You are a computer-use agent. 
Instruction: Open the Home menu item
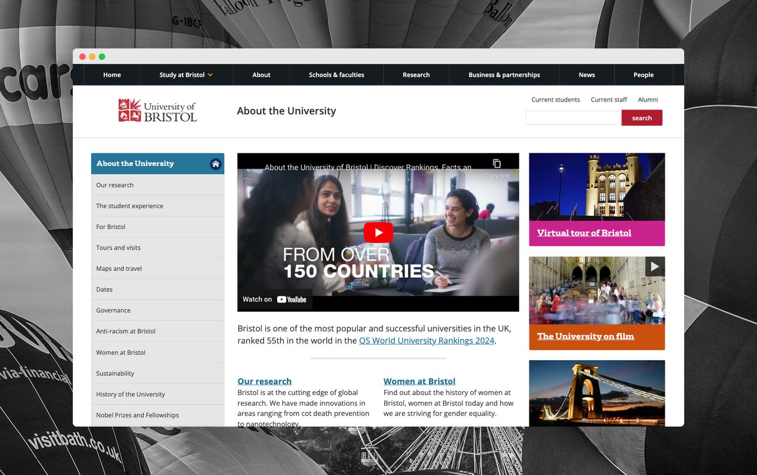(x=112, y=75)
